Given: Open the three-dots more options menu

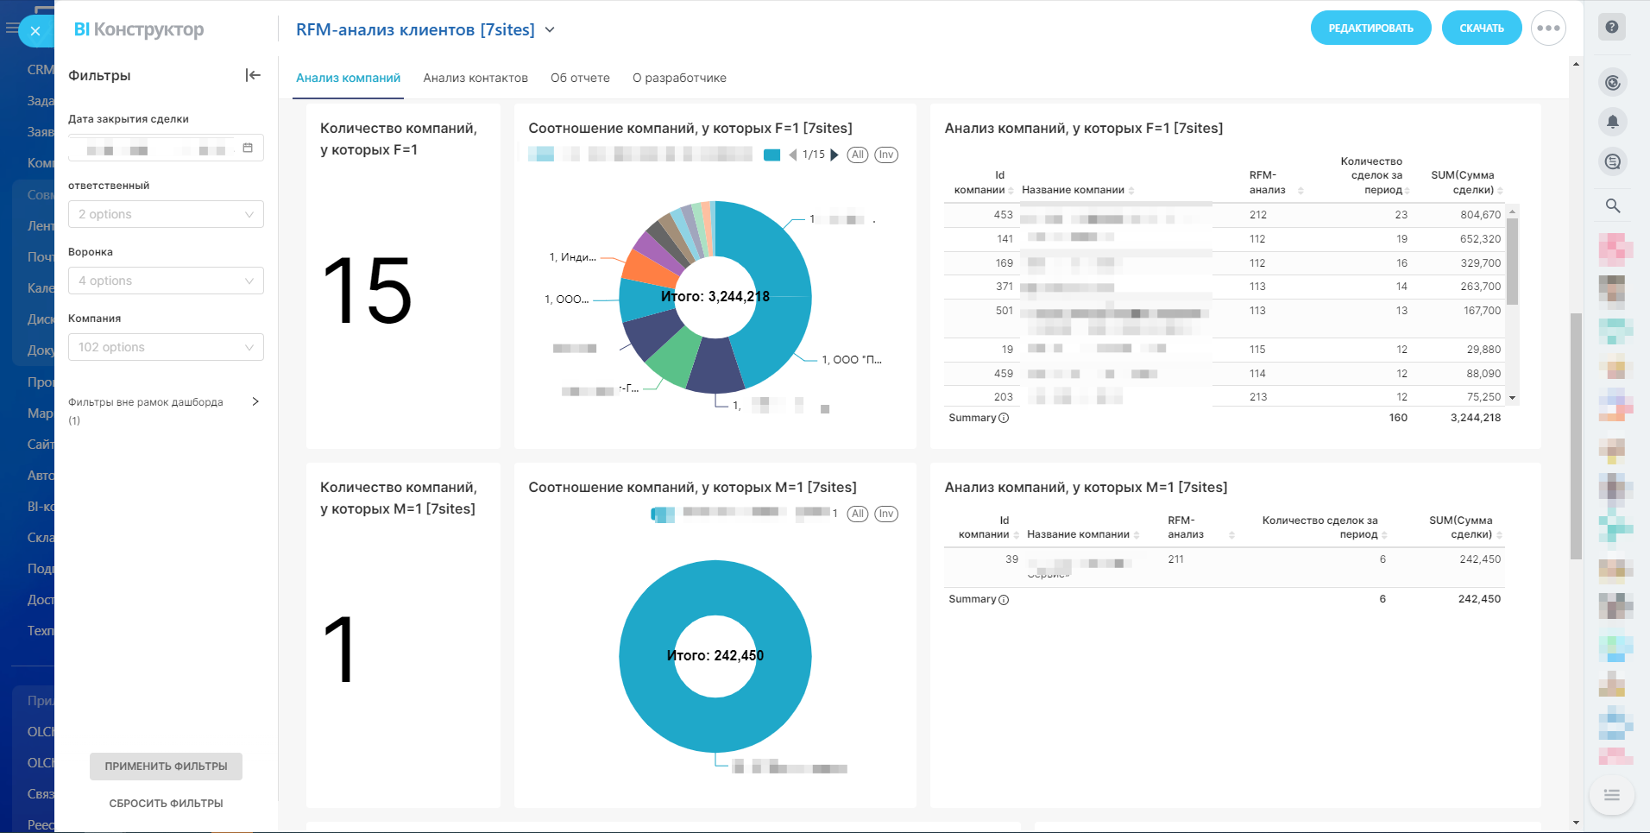Looking at the screenshot, I should click(x=1548, y=28).
